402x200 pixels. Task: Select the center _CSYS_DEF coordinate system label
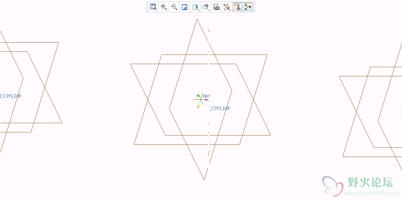click(220, 108)
